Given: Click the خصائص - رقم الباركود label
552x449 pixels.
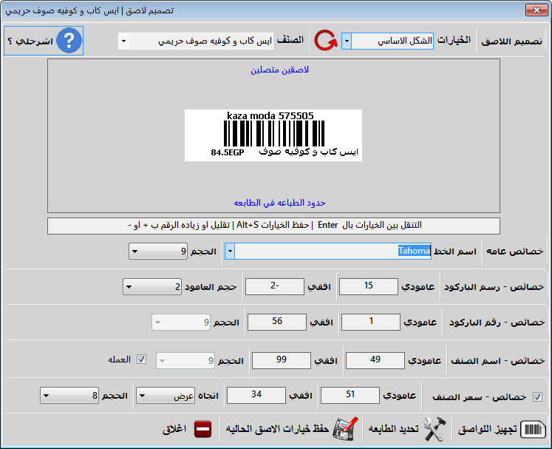Looking at the screenshot, I should click(497, 323).
